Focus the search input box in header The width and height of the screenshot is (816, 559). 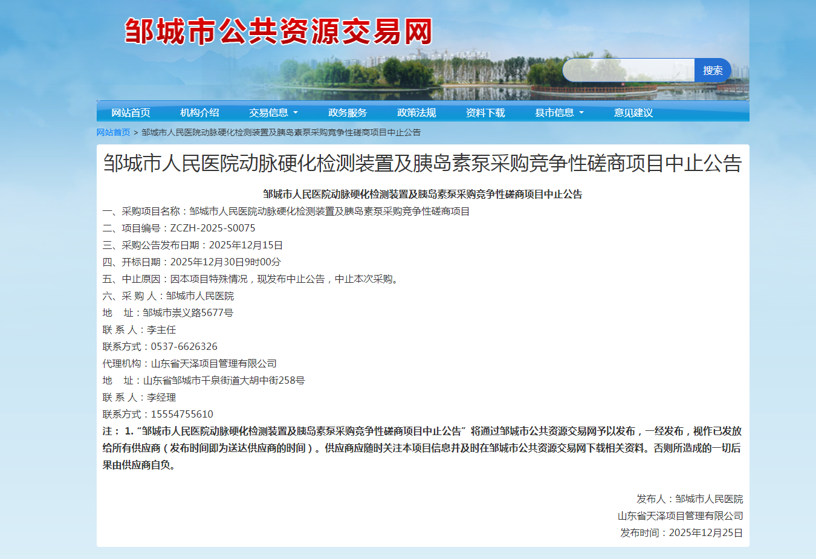(x=629, y=70)
